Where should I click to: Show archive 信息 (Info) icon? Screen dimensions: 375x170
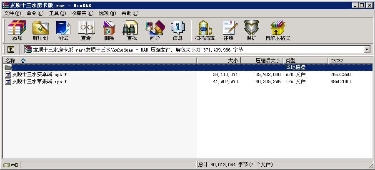(177, 31)
